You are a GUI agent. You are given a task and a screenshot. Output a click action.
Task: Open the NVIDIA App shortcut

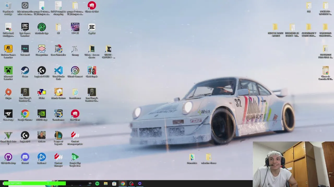pos(41,116)
